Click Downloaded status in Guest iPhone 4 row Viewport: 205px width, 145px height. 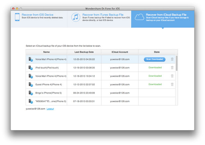coord(155,84)
